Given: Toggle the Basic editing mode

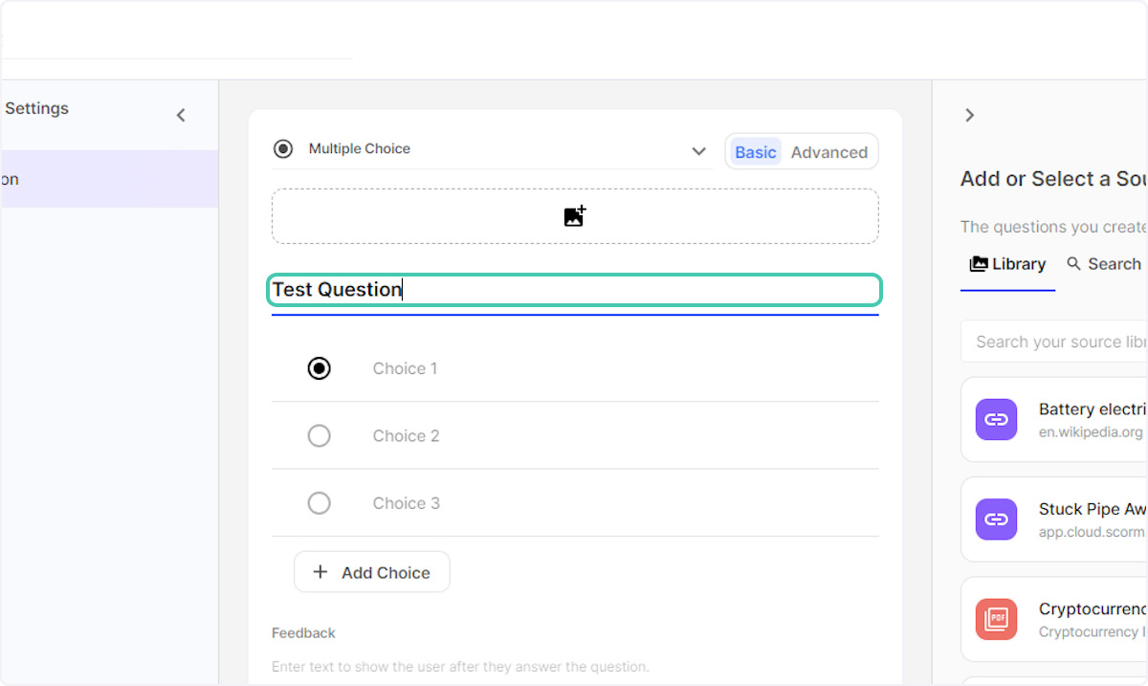Looking at the screenshot, I should 755,151.
